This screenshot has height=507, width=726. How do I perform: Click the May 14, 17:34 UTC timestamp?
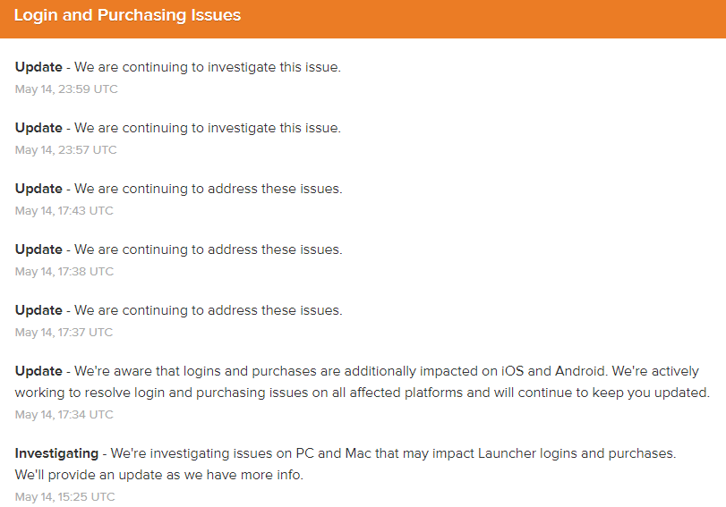click(x=64, y=415)
